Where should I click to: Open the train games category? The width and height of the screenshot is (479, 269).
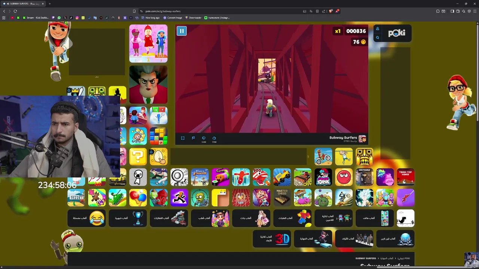169,218
